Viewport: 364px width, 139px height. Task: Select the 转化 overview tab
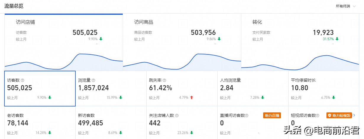click(x=300, y=42)
